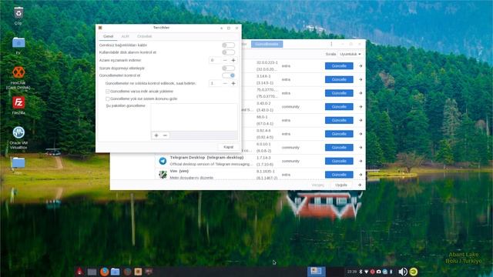This screenshot has height=277, width=493.
Task: Select 'Vim (vim)' row text
Action: tap(179, 171)
